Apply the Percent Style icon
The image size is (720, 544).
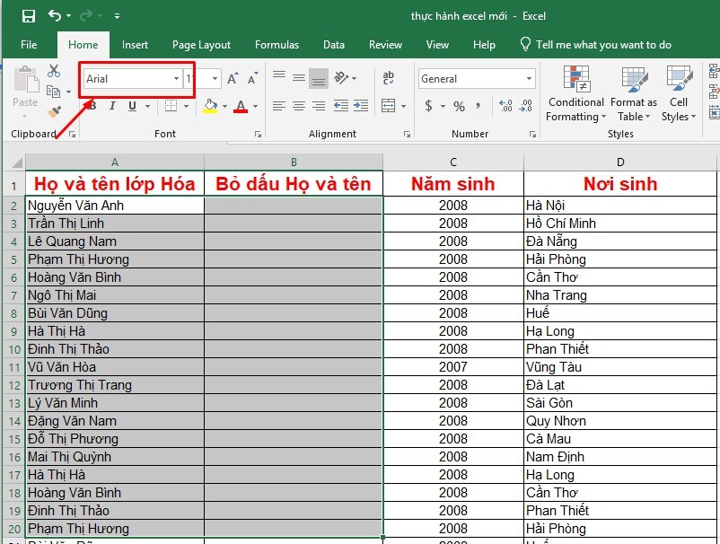(461, 105)
